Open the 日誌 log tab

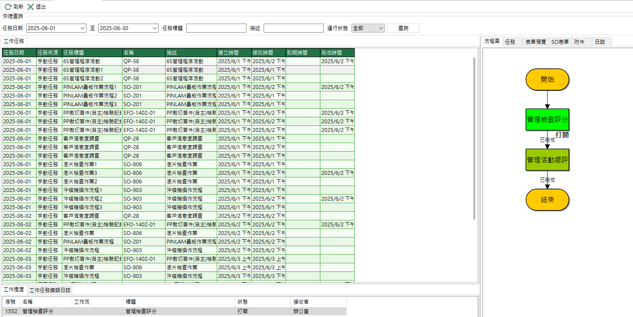599,42
